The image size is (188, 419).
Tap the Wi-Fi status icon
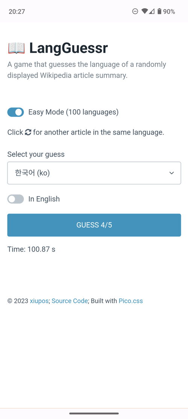(145, 11)
